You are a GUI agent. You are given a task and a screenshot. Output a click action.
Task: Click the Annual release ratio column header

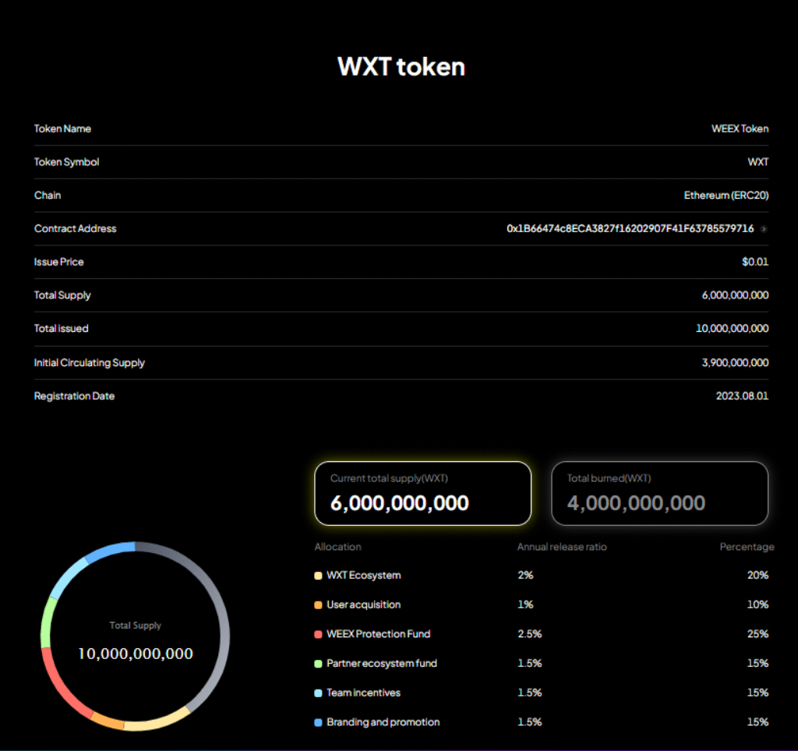[x=562, y=547]
